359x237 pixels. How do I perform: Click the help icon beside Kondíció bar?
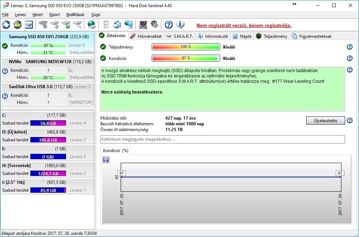(350, 58)
